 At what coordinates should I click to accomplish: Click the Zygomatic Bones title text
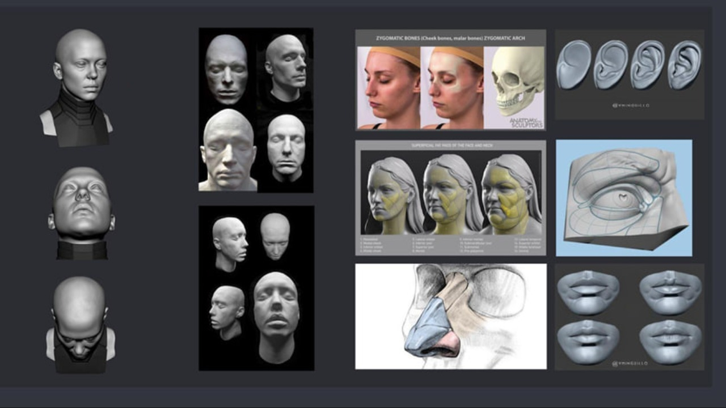coord(450,38)
